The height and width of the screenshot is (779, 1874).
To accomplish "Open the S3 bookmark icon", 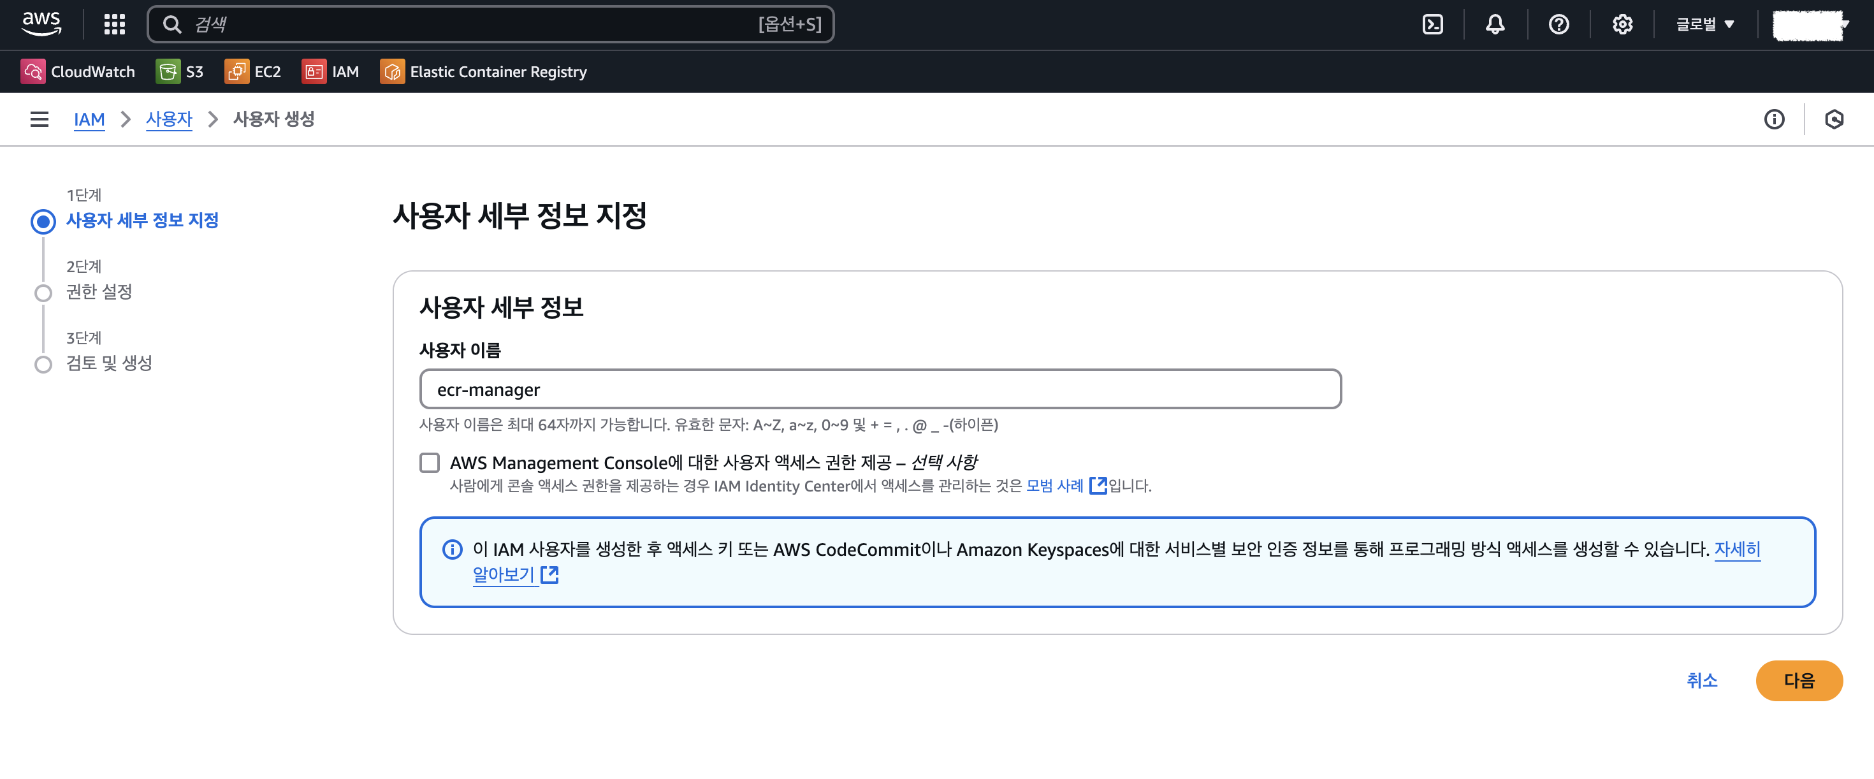I will [168, 71].
